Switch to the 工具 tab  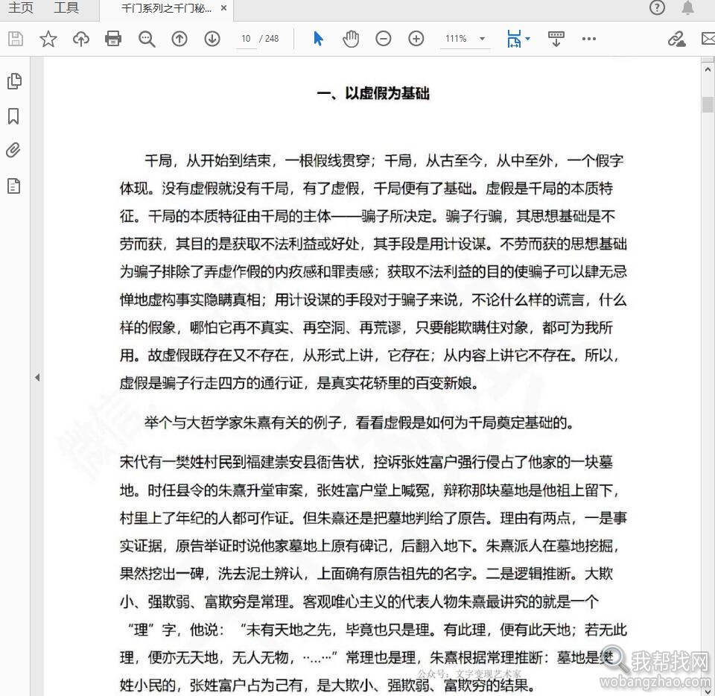(x=66, y=7)
